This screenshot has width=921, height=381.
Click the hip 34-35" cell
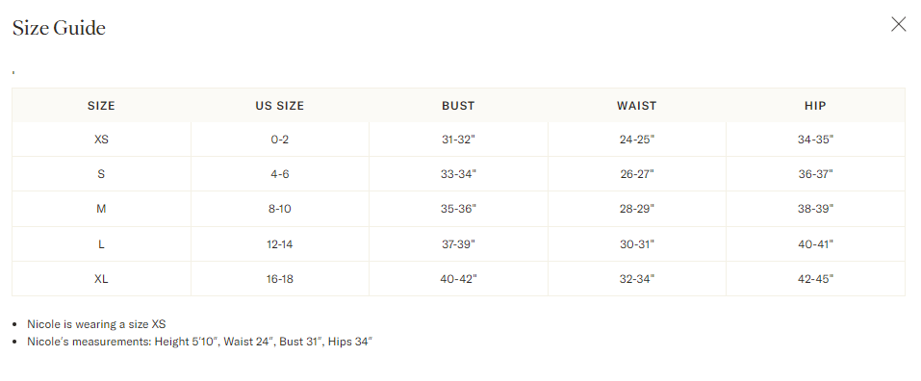pyautogui.click(x=815, y=140)
